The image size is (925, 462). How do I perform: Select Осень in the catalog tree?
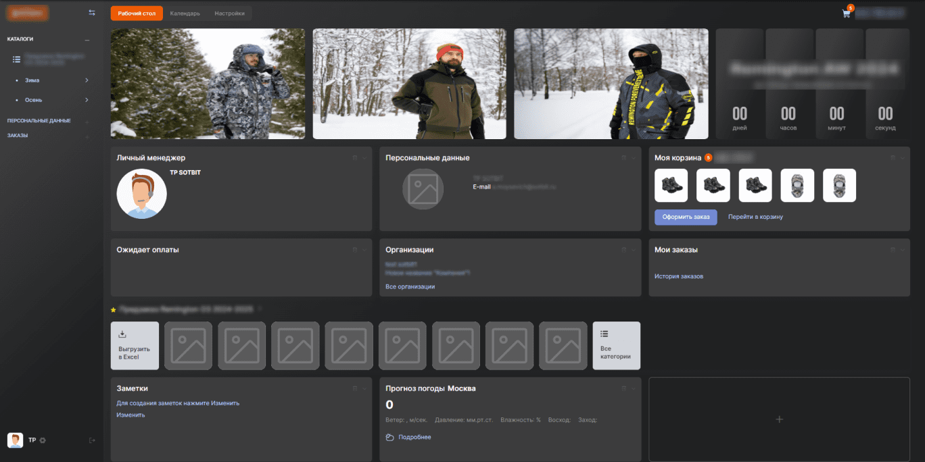click(34, 100)
